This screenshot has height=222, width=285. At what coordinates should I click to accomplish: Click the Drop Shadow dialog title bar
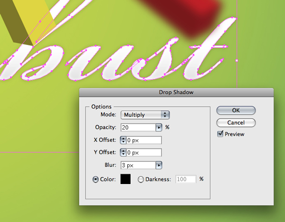(176, 92)
